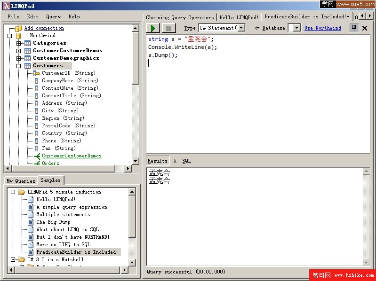Switch to Chaining Query Operators tab
This screenshot has width=376, height=281.
(180, 17)
